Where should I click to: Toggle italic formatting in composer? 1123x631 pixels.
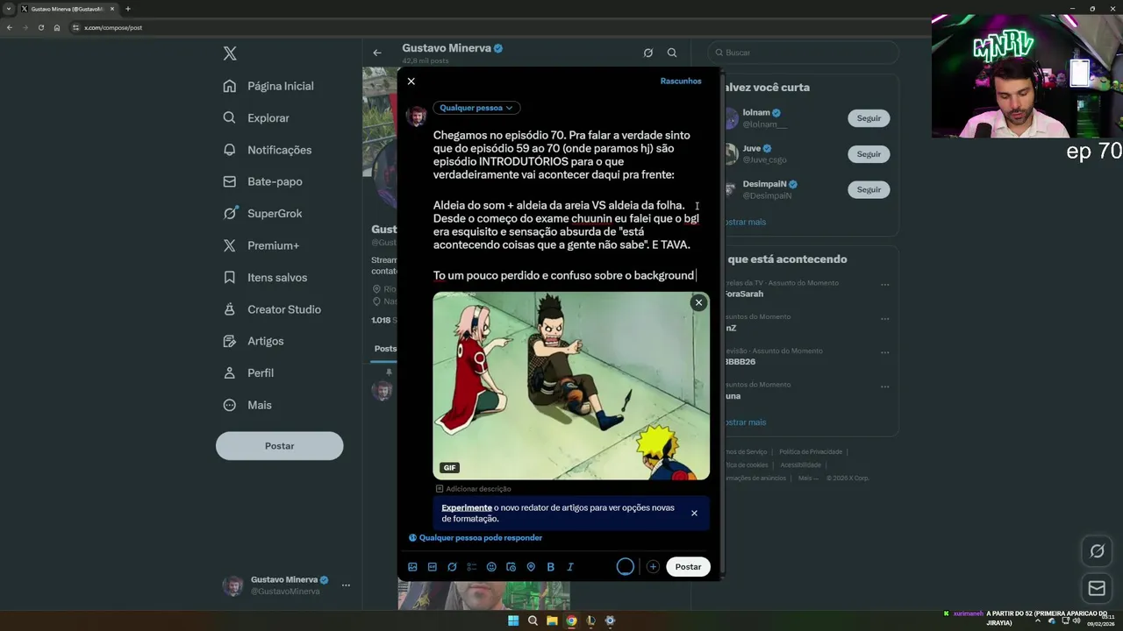(570, 567)
